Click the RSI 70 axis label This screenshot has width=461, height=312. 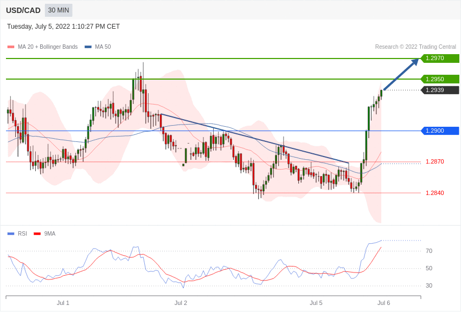pyautogui.click(x=429, y=251)
